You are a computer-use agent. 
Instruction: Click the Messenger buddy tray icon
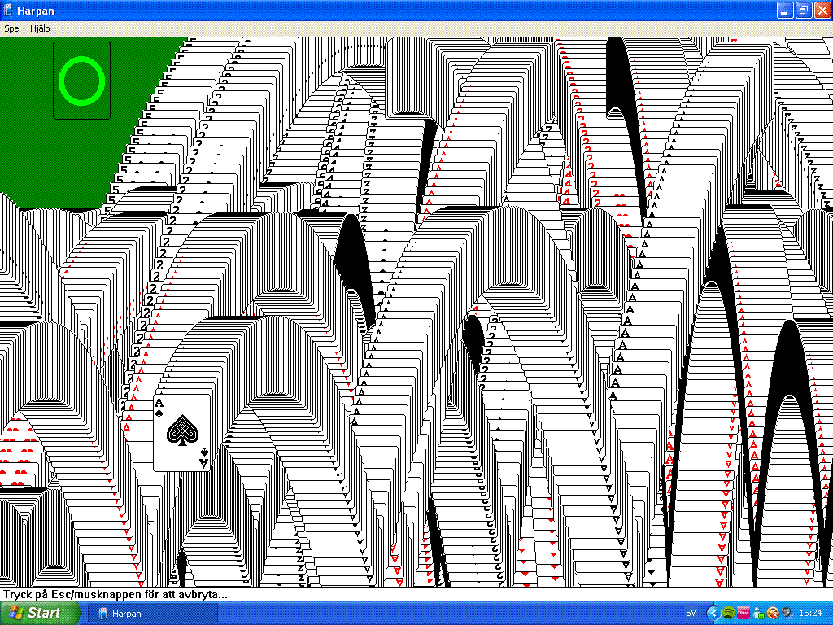click(x=758, y=613)
